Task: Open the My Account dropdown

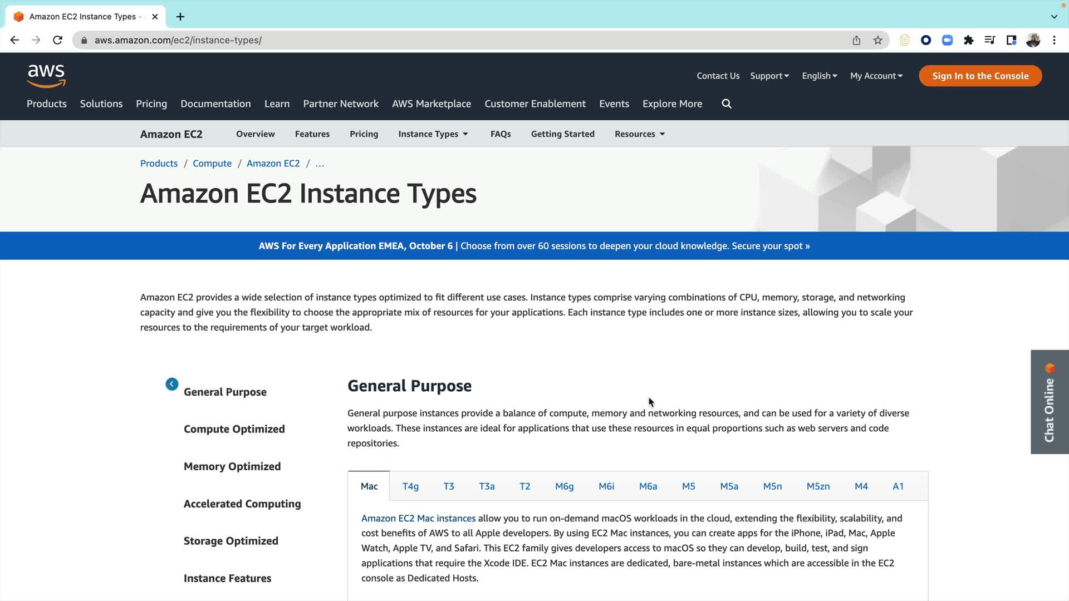Action: (876, 76)
